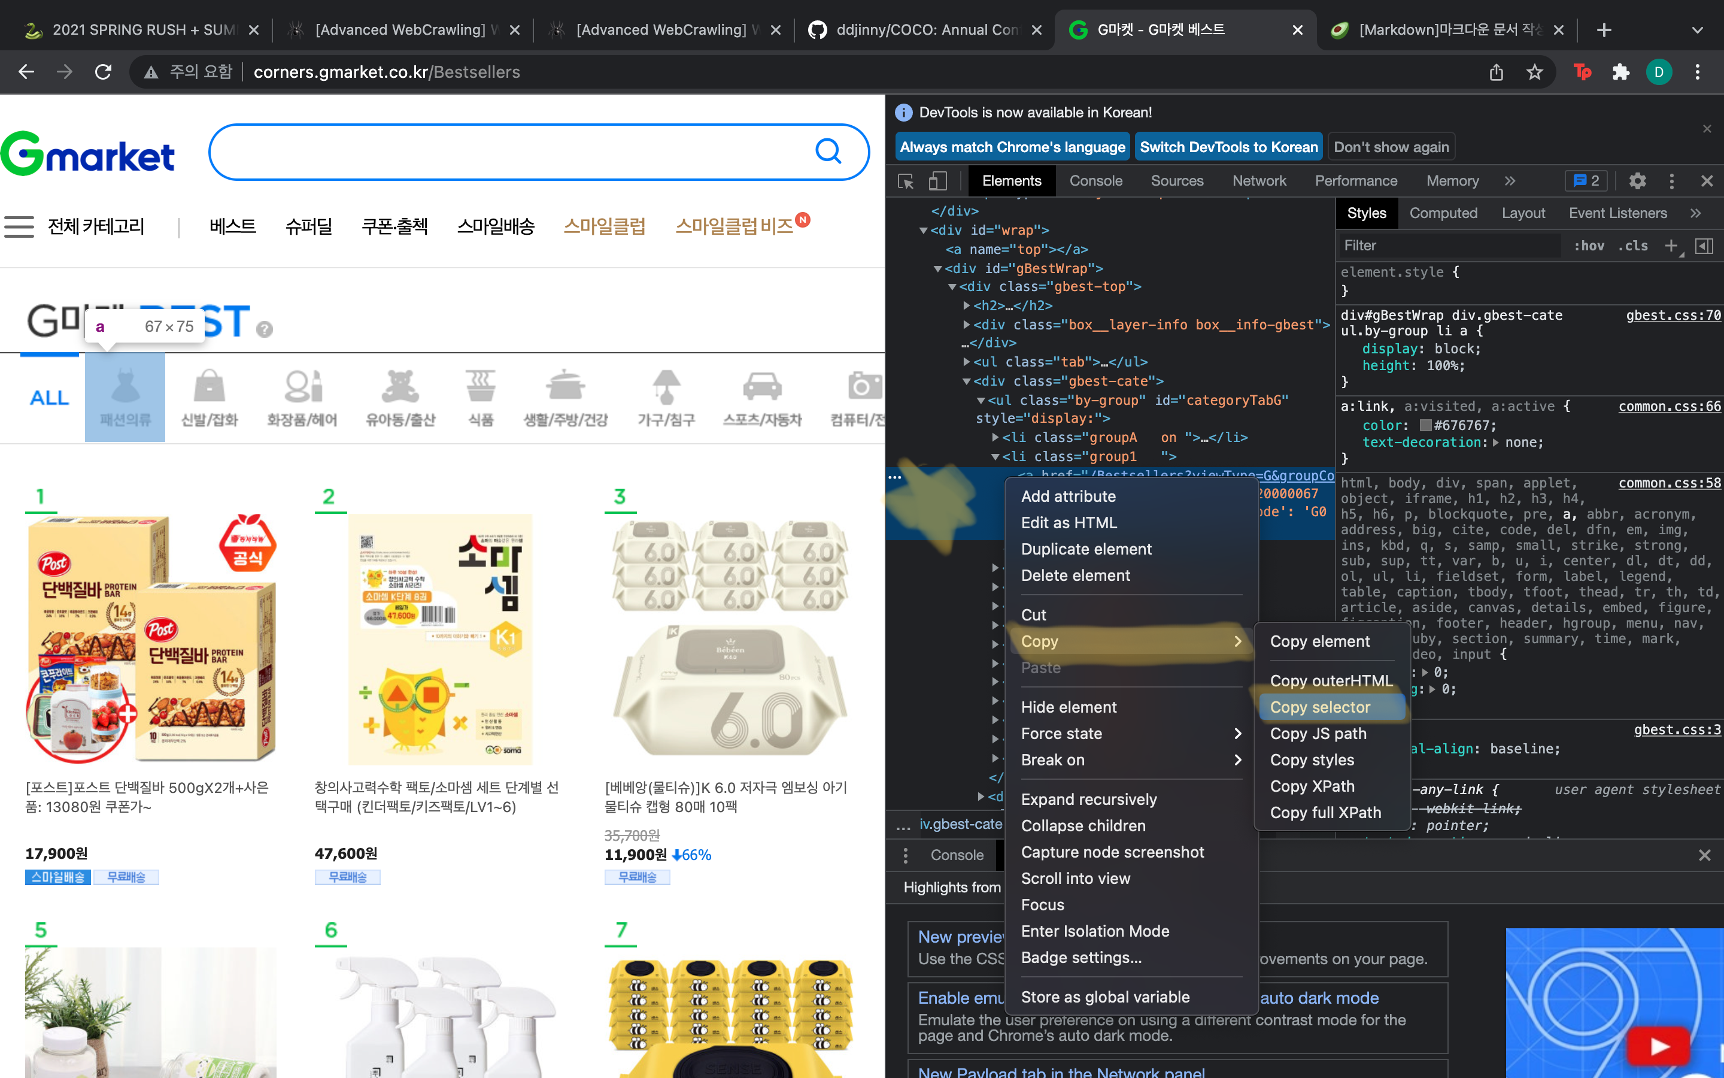
Task: Collapse the li class group1 node
Action: (995, 457)
